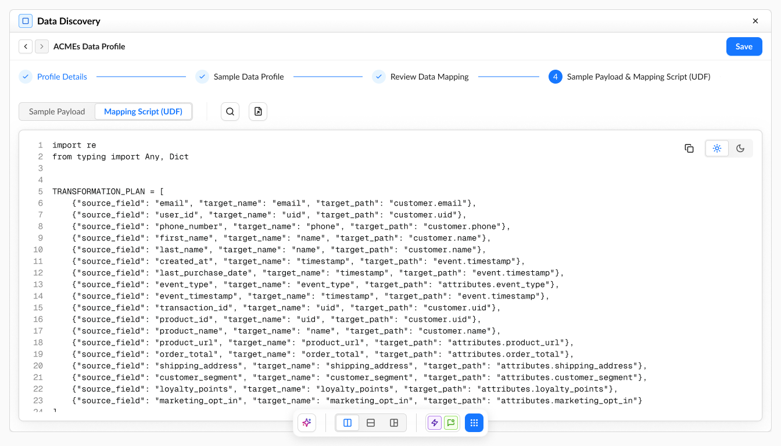Click the code line with source_field "order_total"
Viewport: 781px width, 446px height.
click(323, 354)
